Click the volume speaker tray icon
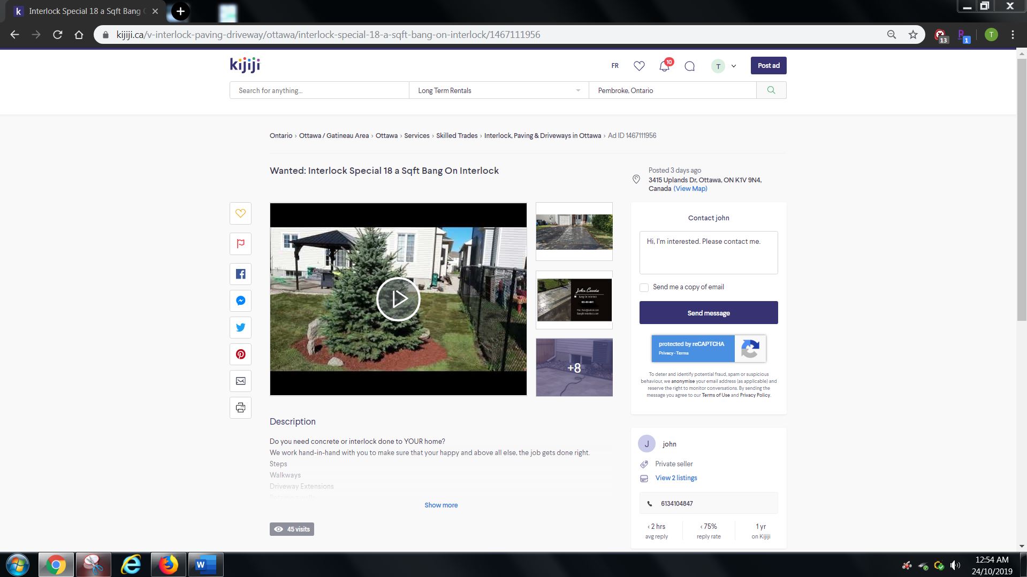The width and height of the screenshot is (1027, 577). pos(955,565)
